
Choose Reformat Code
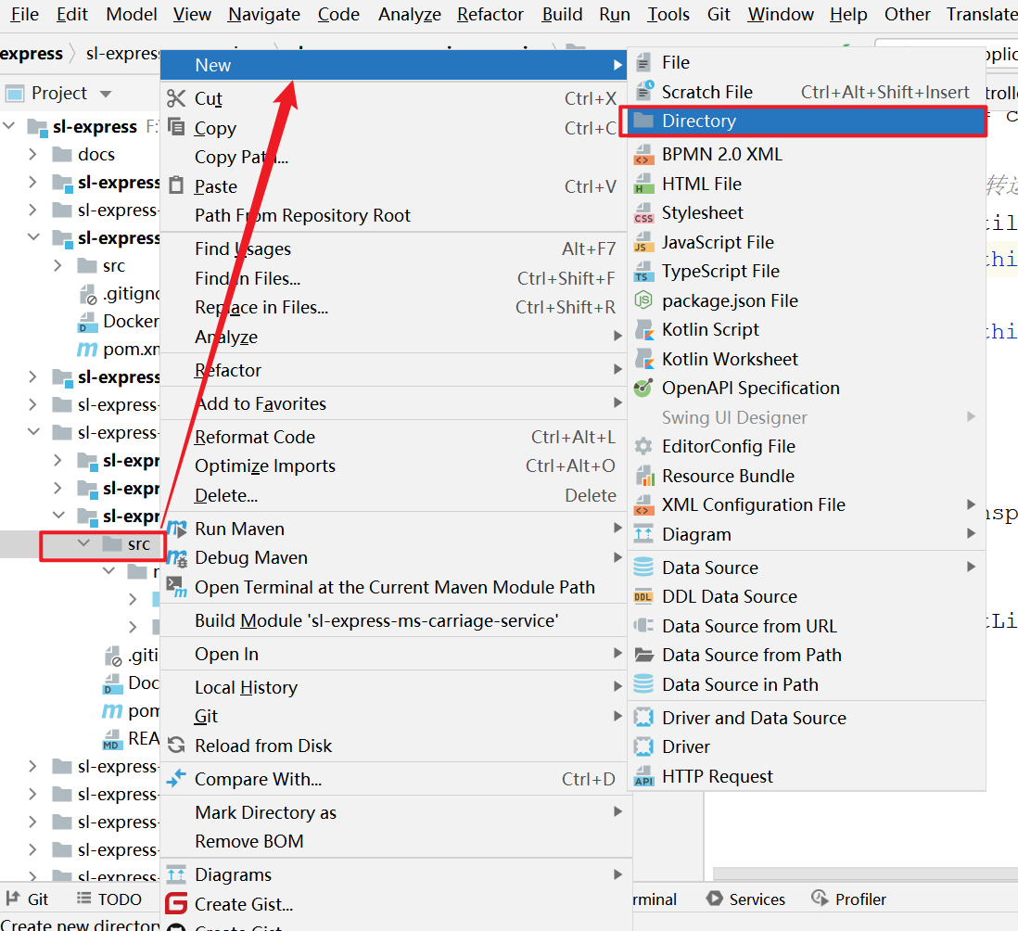click(395, 437)
